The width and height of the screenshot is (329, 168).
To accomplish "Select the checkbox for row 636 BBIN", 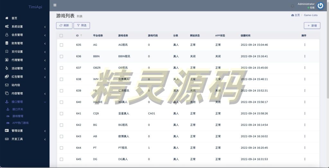I will (61, 57).
